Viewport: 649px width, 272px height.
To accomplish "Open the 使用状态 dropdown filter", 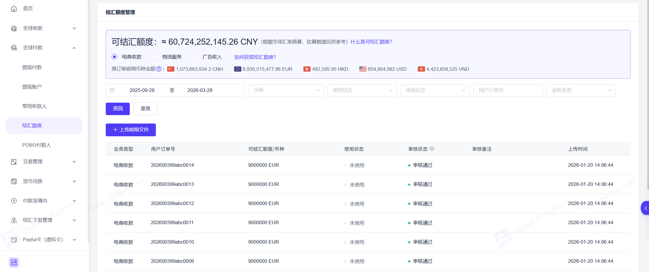I will pyautogui.click(x=362, y=90).
